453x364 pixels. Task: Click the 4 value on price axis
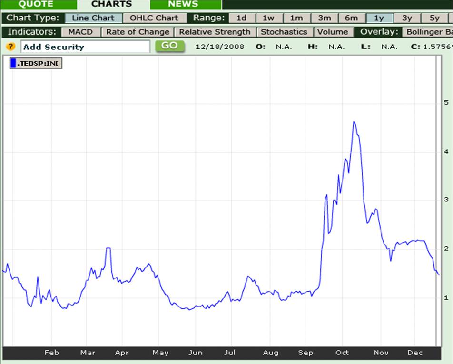coord(446,152)
